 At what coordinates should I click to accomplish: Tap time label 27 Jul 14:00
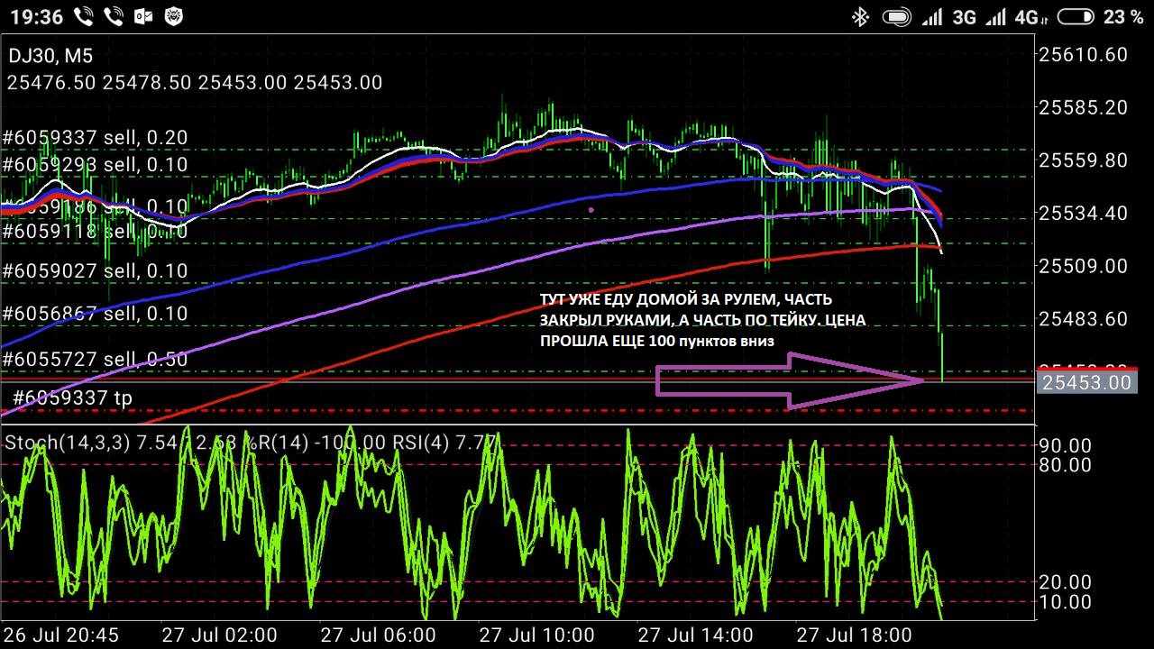[695, 635]
